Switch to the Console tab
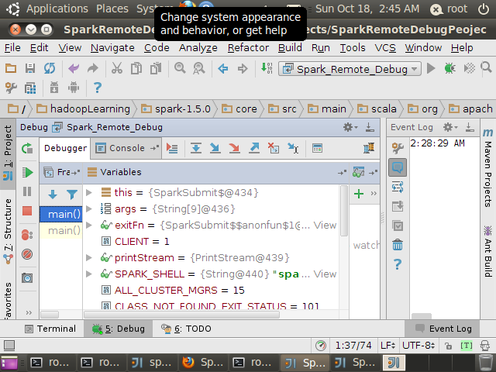The height and width of the screenshot is (372, 496). (x=127, y=148)
